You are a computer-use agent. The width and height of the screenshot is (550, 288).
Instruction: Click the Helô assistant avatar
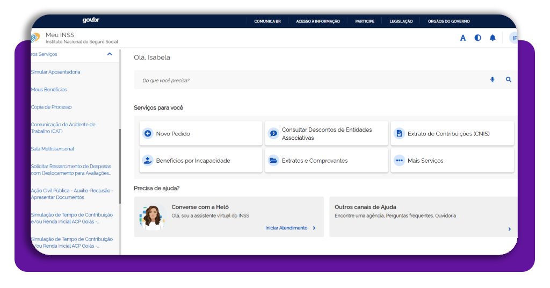[153, 217]
